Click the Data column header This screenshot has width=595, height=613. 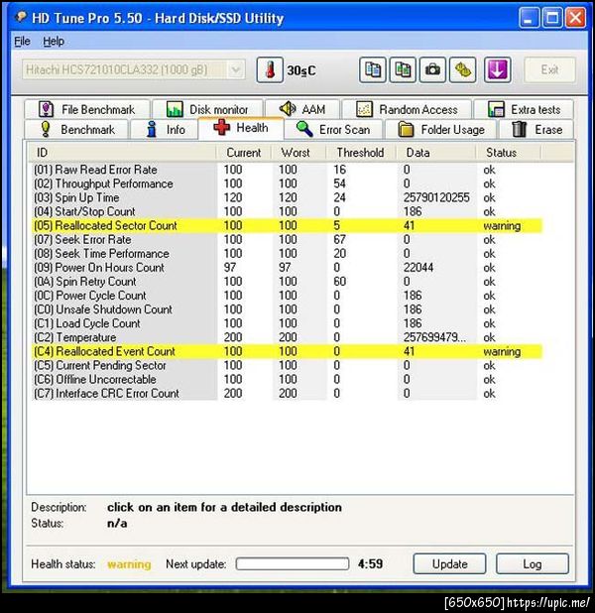click(x=436, y=153)
